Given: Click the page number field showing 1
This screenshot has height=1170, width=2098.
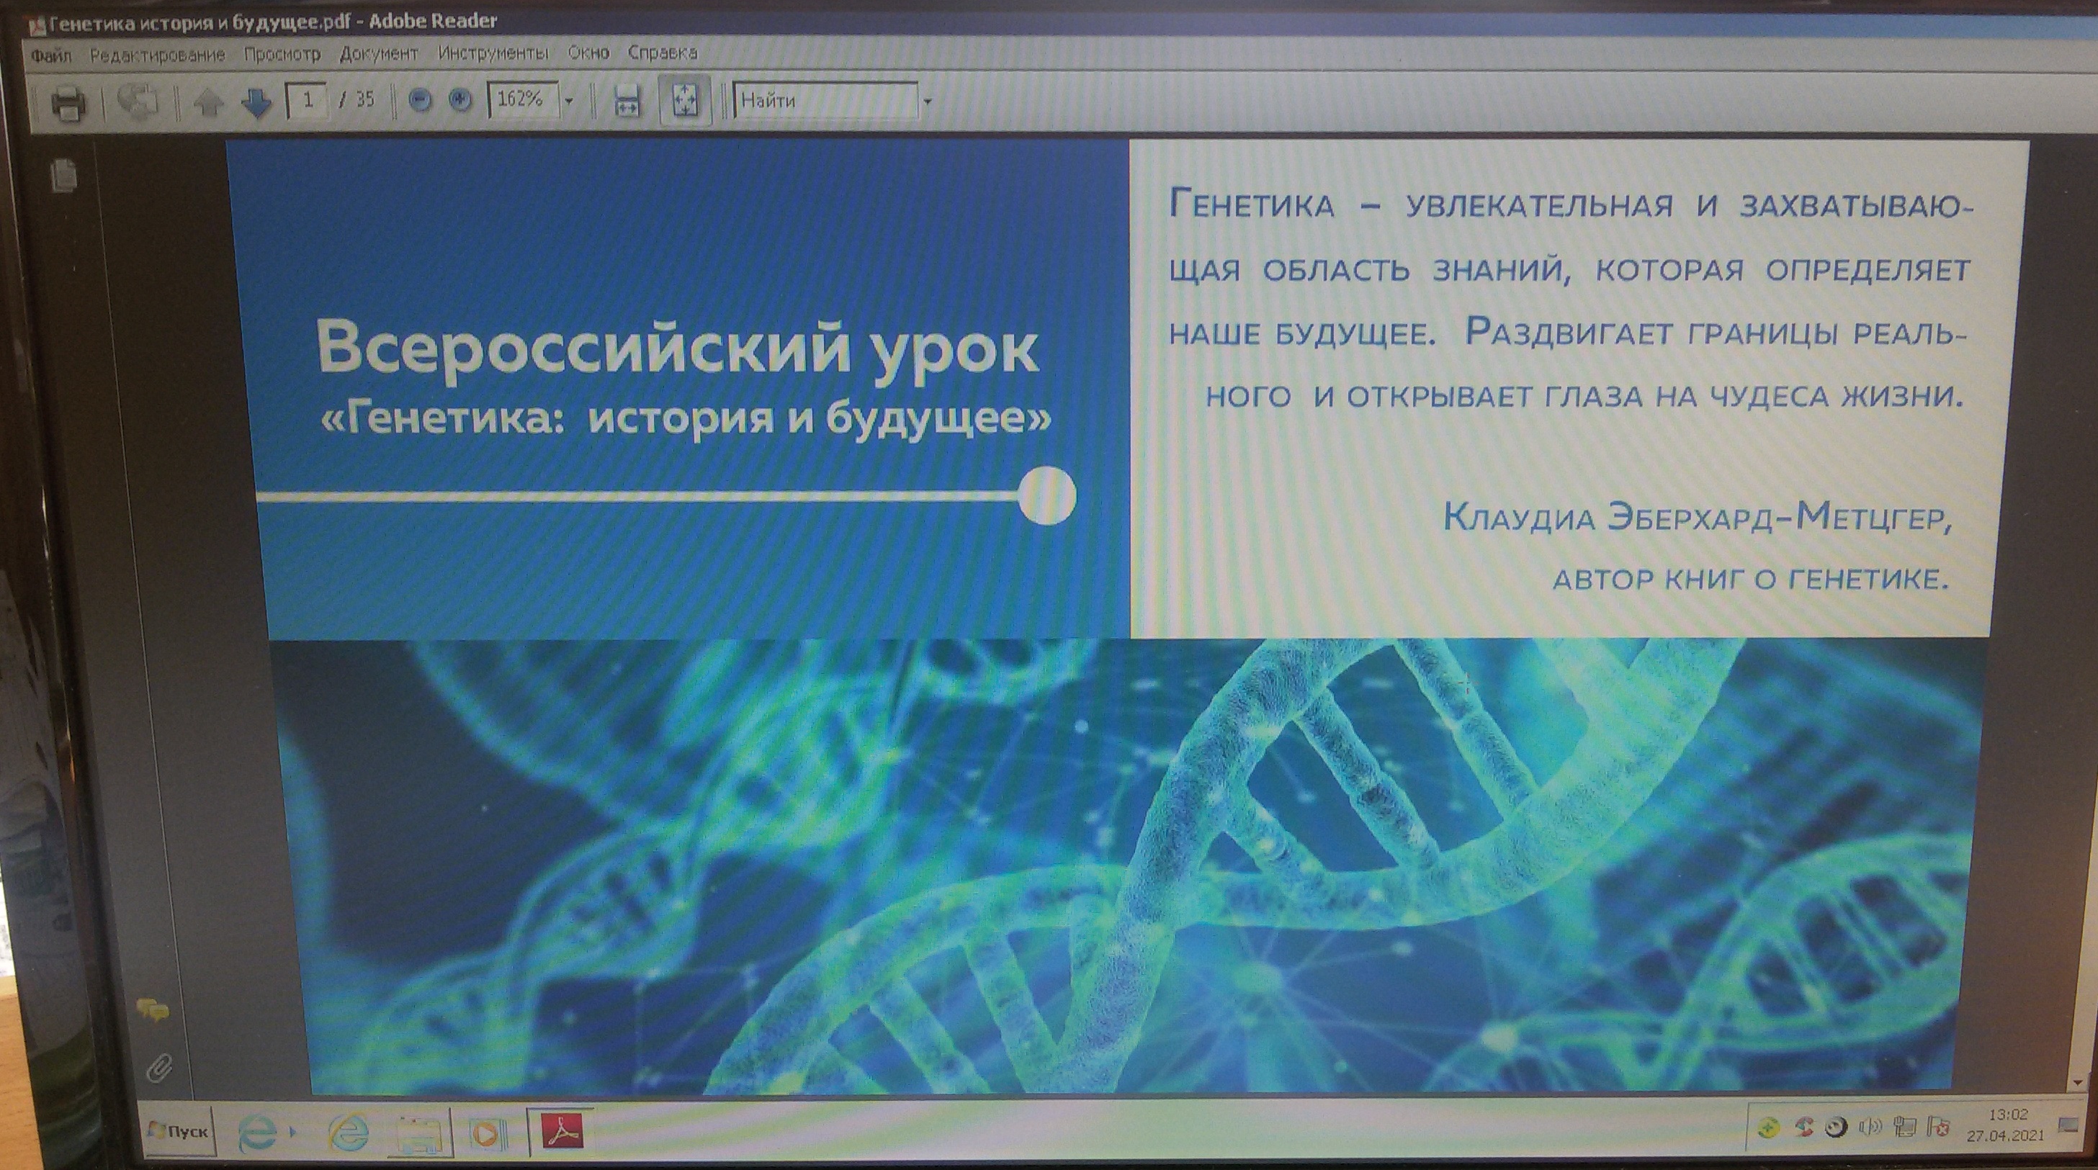Looking at the screenshot, I should coord(307,101).
